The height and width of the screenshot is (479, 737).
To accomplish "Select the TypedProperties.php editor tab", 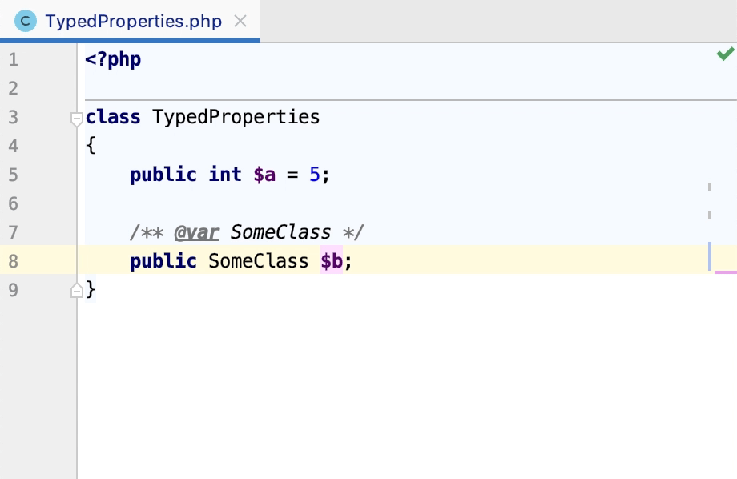I will tap(132, 21).
